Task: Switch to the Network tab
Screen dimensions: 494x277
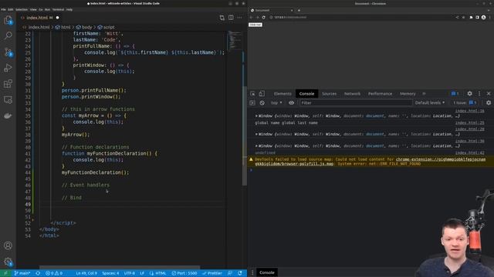Action: [352, 94]
